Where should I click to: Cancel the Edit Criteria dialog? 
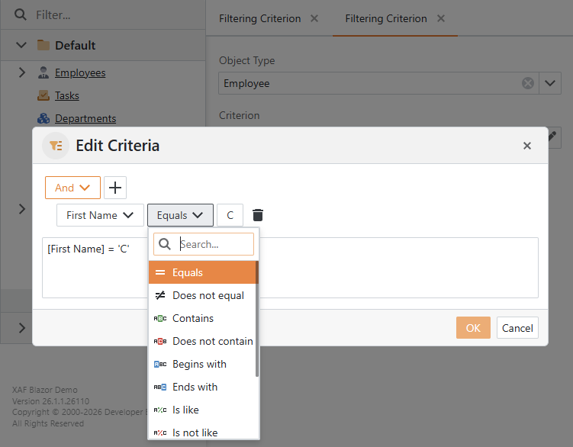(517, 328)
